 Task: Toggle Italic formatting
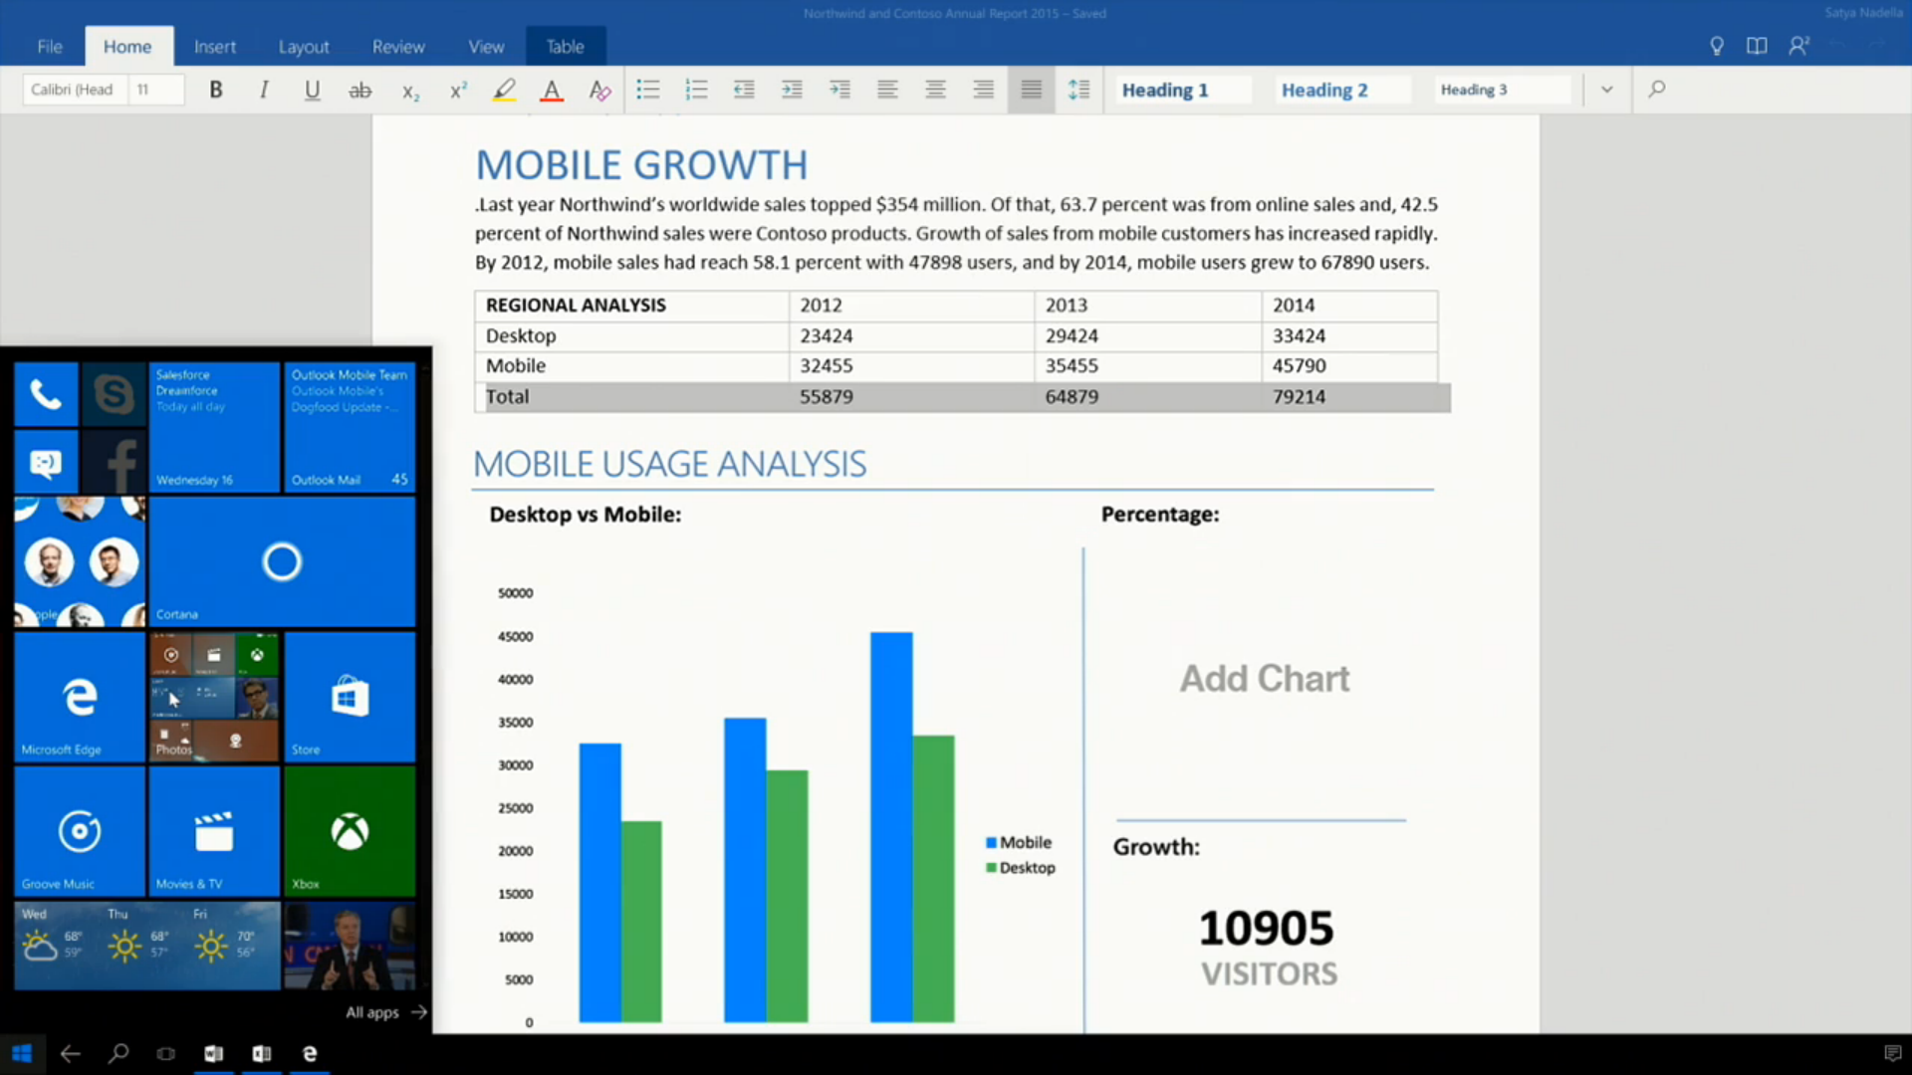coord(264,90)
